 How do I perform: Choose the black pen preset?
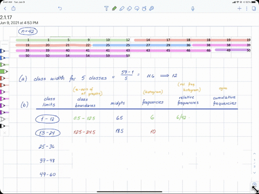coord(3,126)
